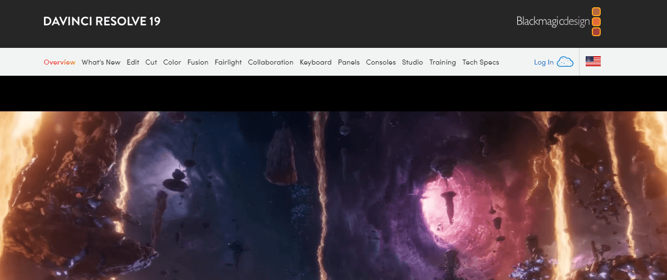View the Tech Specs page
This screenshot has width=667, height=280.
480,62
